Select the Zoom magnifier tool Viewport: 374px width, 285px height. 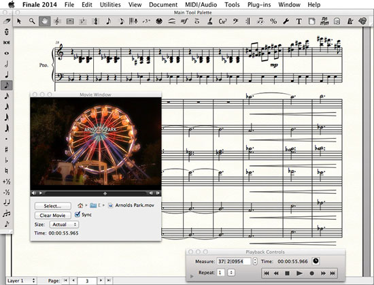32,21
